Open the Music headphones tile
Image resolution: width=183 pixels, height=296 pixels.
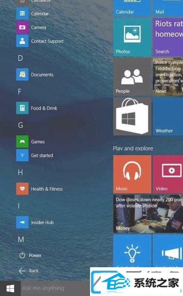(x=132, y=174)
